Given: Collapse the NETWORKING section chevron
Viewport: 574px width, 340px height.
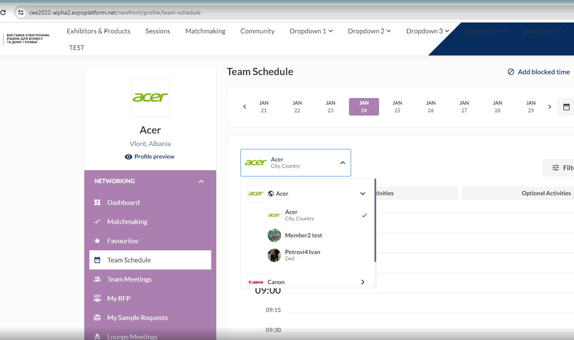Looking at the screenshot, I should (x=201, y=181).
